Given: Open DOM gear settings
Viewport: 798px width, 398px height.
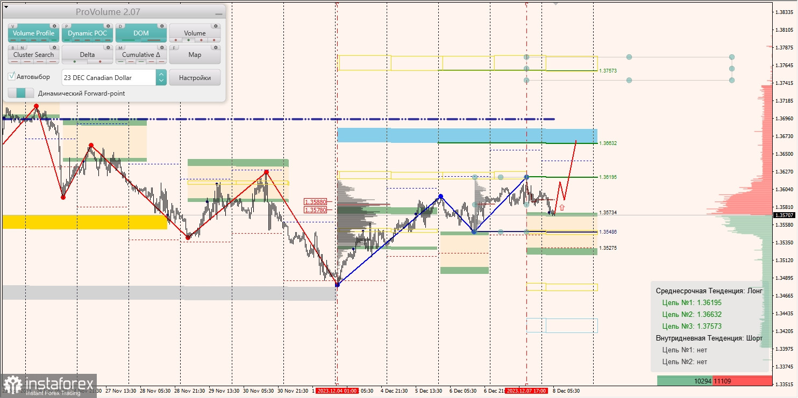Looking at the screenshot, I should [x=161, y=26].
